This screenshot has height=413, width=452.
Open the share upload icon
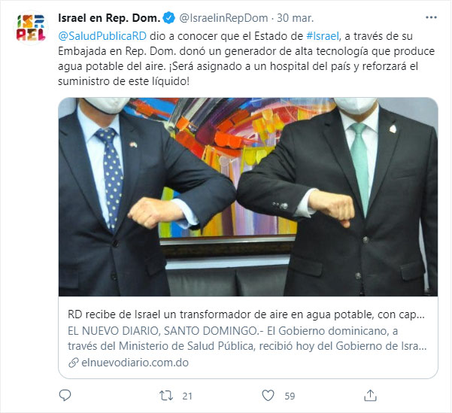tap(370, 396)
